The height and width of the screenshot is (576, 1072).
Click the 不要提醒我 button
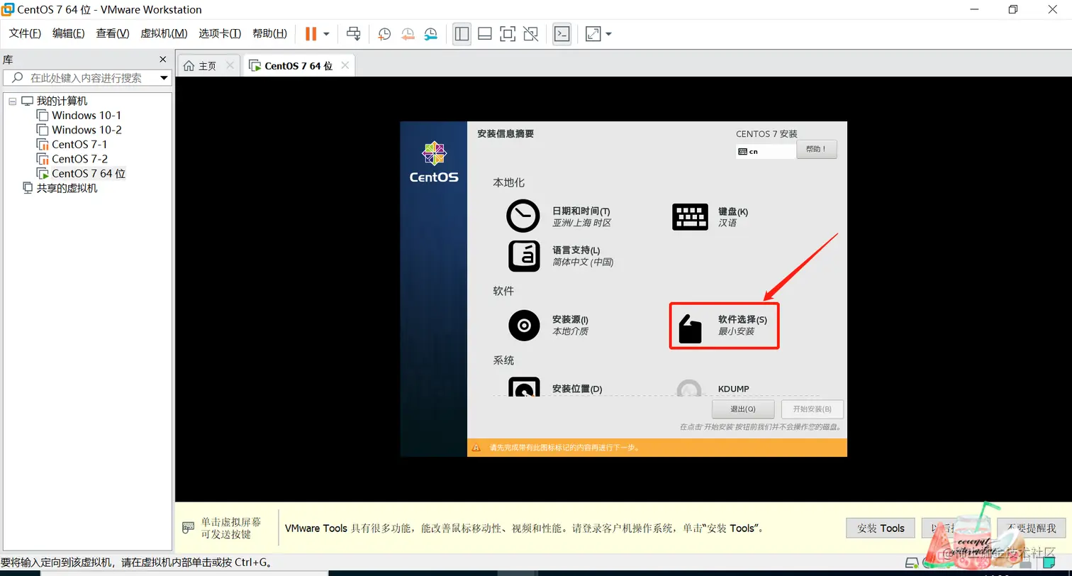1031,528
